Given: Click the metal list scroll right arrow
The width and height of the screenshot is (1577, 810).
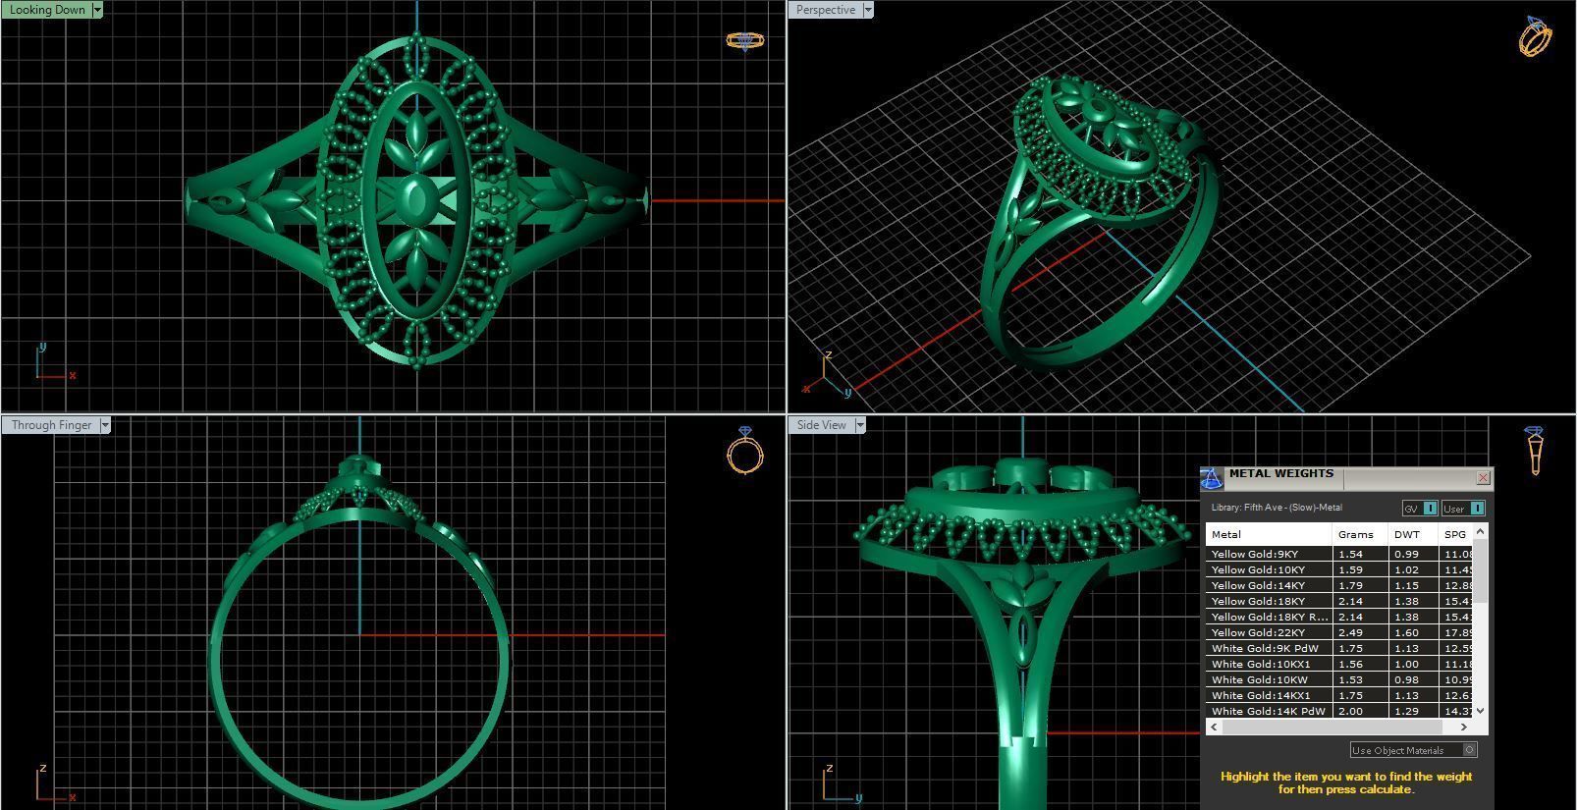Looking at the screenshot, I should coord(1464,727).
